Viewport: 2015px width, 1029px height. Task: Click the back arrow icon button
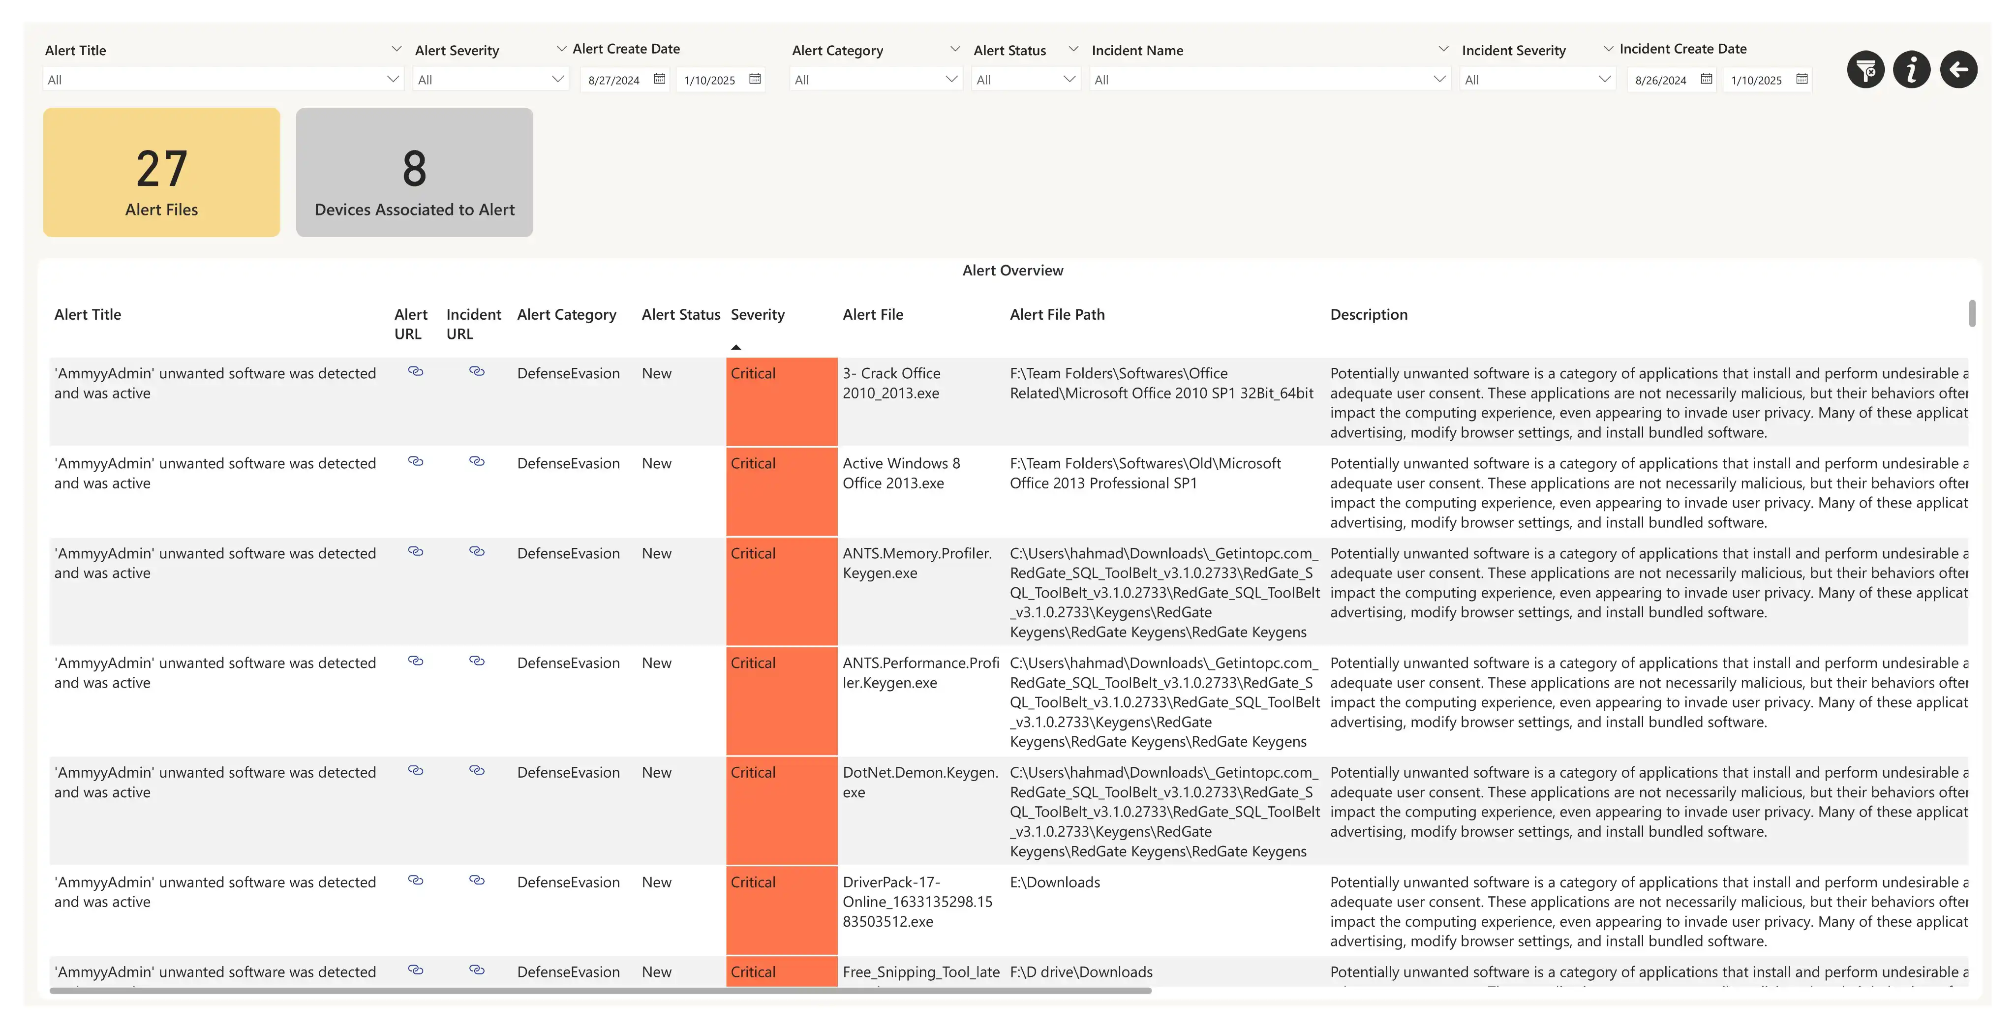coord(1958,70)
